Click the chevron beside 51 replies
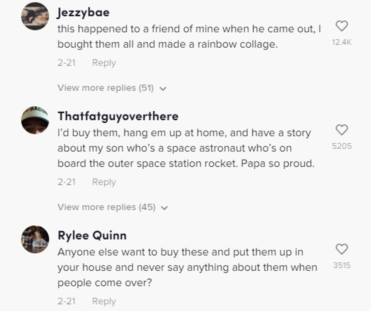The image size is (371, 311). pos(163,89)
